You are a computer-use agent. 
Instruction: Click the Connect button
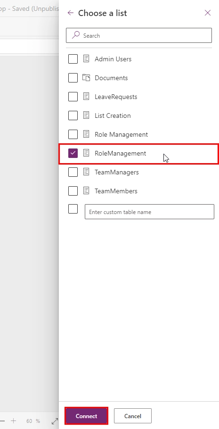(x=86, y=416)
